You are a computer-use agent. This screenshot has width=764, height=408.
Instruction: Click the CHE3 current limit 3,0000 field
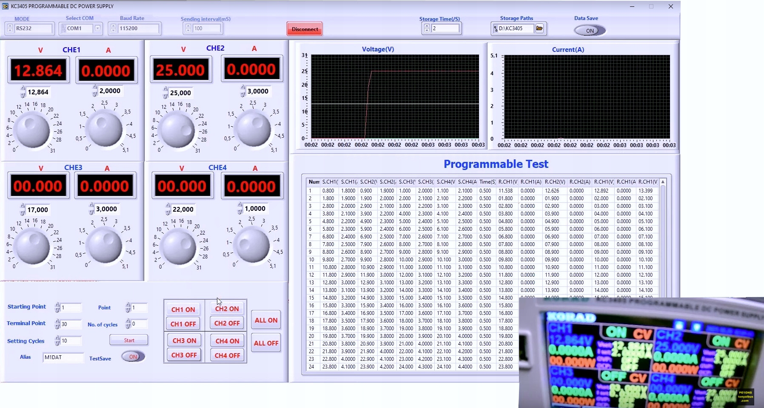(x=106, y=209)
